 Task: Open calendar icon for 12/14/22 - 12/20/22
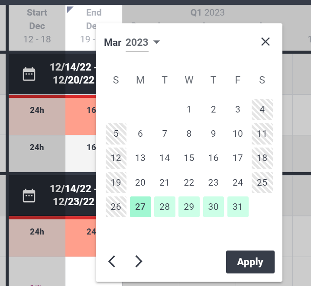coord(29,74)
